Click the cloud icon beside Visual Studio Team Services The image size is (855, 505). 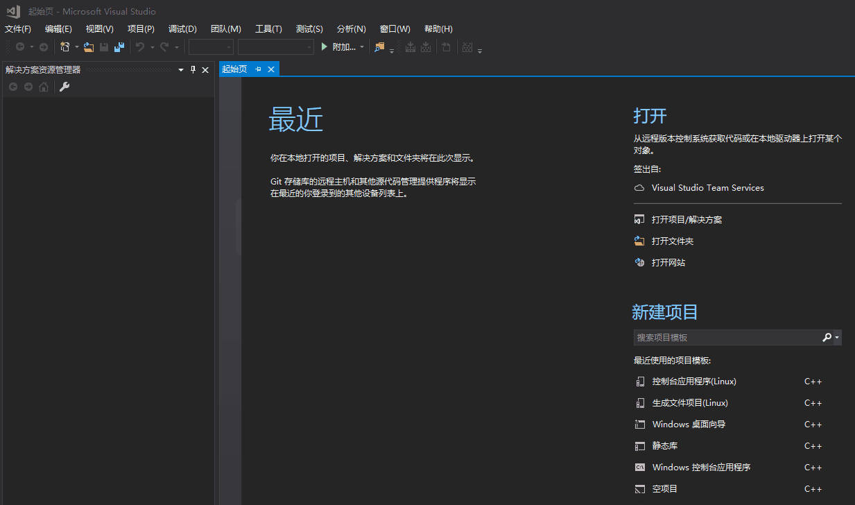pos(639,188)
